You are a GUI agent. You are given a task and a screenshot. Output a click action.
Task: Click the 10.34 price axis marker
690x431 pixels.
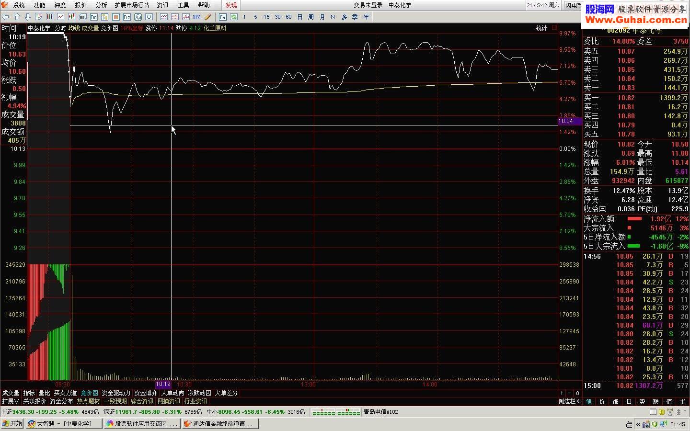click(570, 121)
